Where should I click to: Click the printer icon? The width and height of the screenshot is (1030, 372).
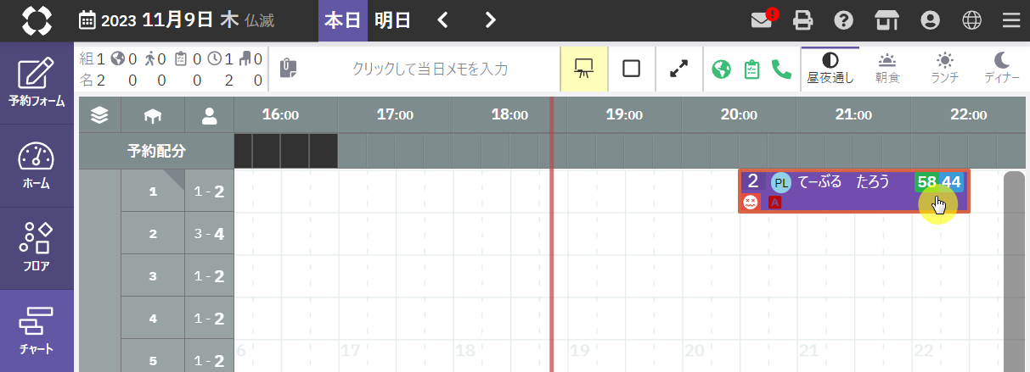(802, 20)
